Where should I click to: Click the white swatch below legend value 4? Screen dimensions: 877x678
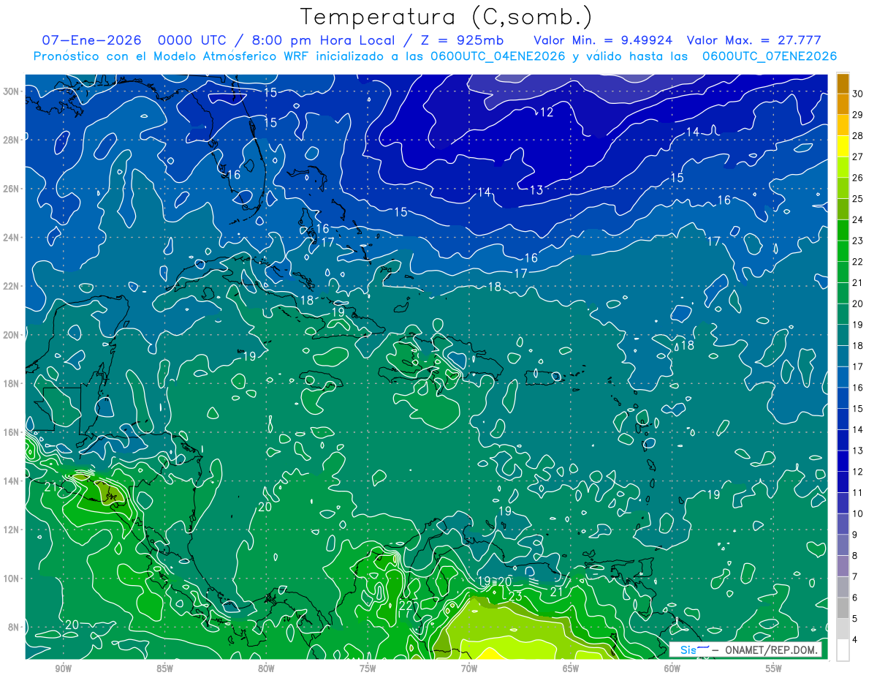[x=843, y=649]
